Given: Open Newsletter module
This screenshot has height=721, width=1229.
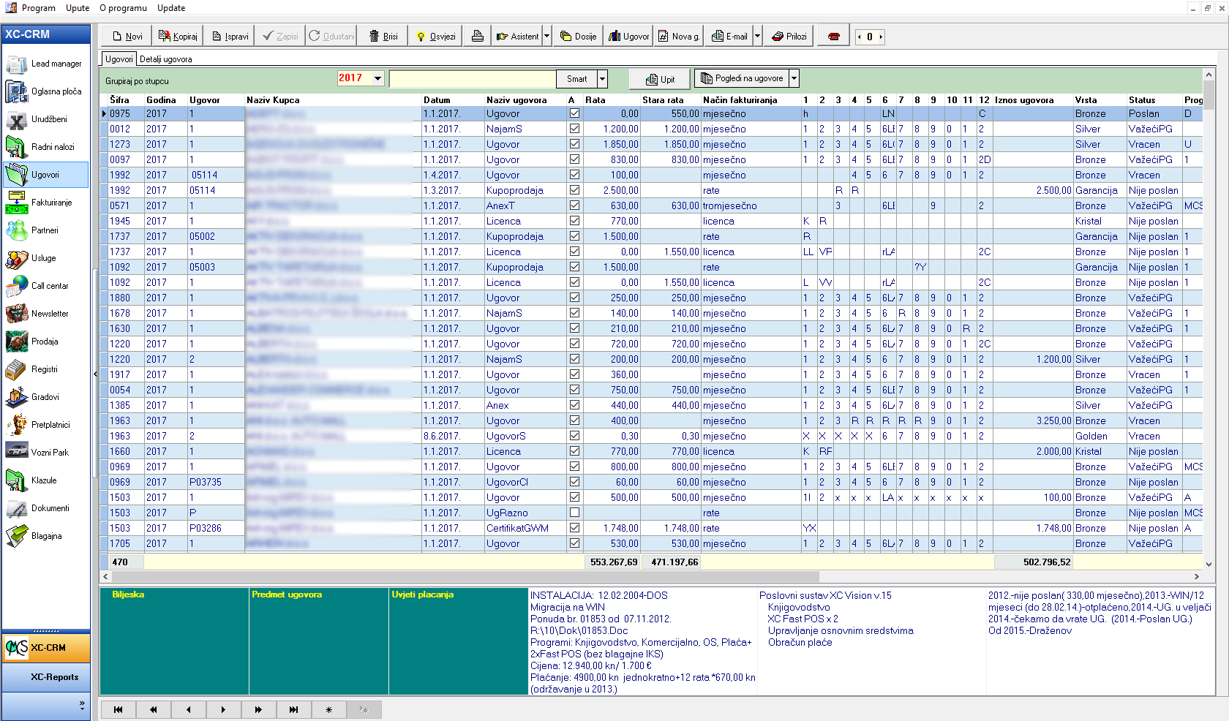Looking at the screenshot, I should click(x=45, y=314).
